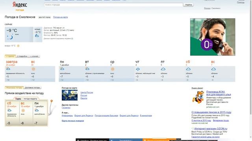Click the small icon beside OZON.ru ad
Image resolution: width=252 pixels, height=141 pixels.
click(x=193, y=128)
